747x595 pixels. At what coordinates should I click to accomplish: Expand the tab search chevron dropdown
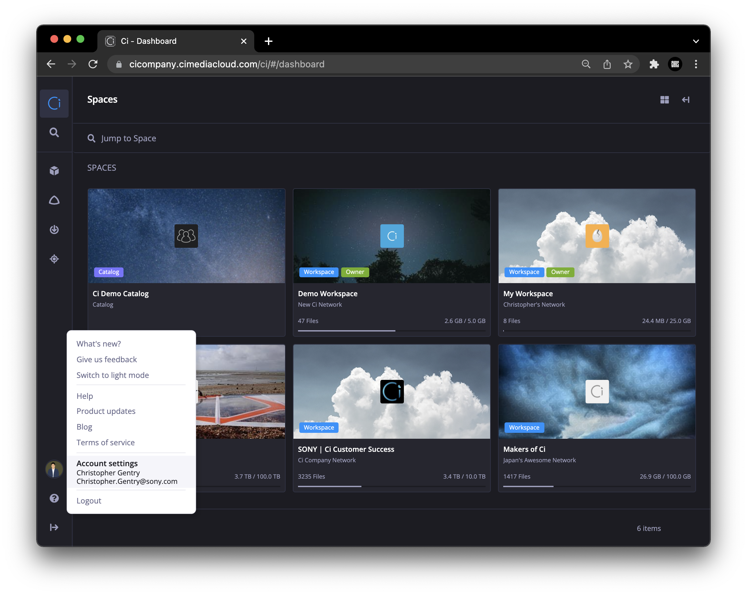click(696, 41)
